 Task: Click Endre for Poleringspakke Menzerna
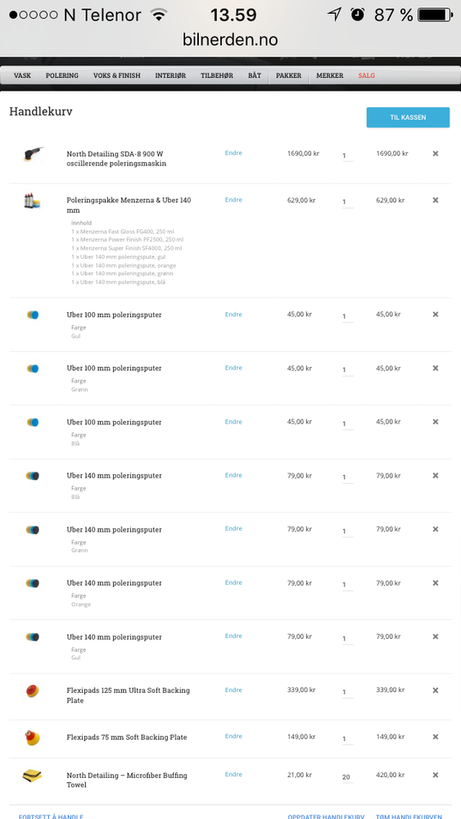pyautogui.click(x=233, y=200)
